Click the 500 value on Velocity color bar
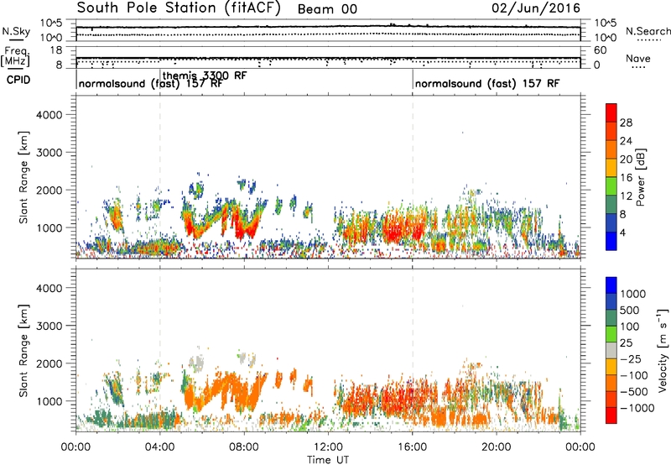The width and height of the screenshot is (671, 465). pyautogui.click(x=630, y=311)
